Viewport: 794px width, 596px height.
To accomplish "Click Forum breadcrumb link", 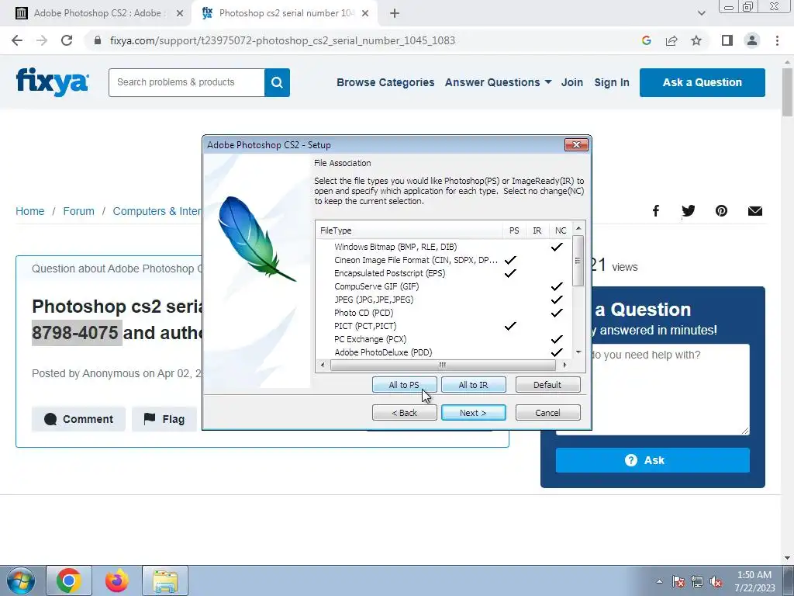I will coord(78,211).
